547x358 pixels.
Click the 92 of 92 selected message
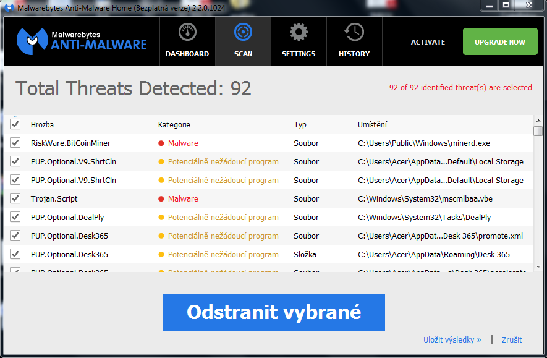(x=460, y=87)
